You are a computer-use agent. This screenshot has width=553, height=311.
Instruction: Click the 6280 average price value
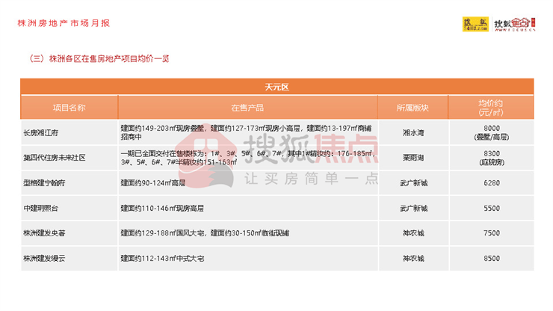tap(490, 182)
